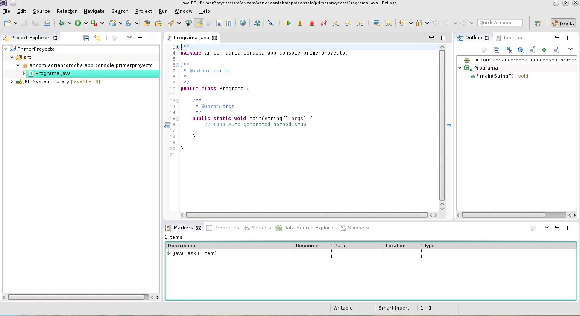Click the Step Return debug icon

click(360, 23)
